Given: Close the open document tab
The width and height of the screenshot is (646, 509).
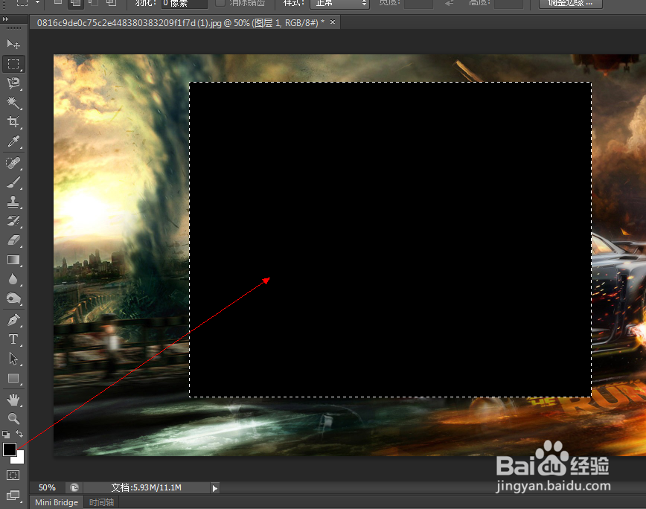Looking at the screenshot, I should [333, 22].
